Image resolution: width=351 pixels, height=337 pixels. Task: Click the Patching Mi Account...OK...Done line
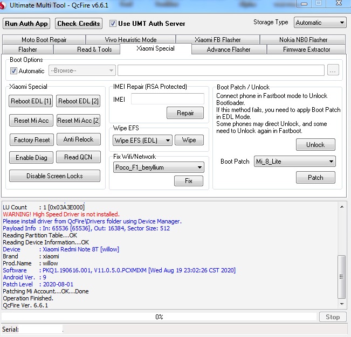pos(46,291)
